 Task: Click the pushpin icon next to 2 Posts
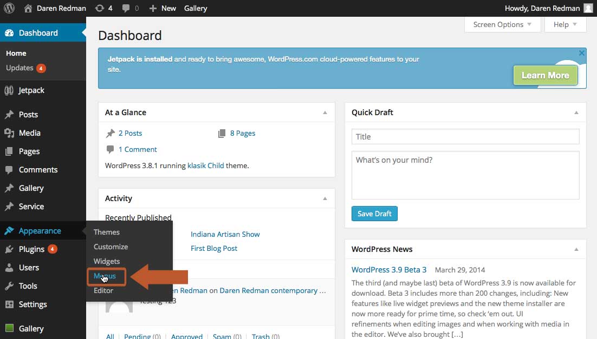[111, 134]
